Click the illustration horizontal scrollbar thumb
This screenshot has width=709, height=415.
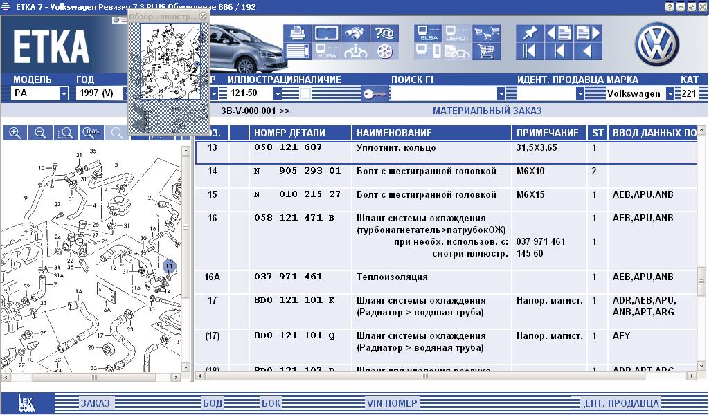pos(94,377)
